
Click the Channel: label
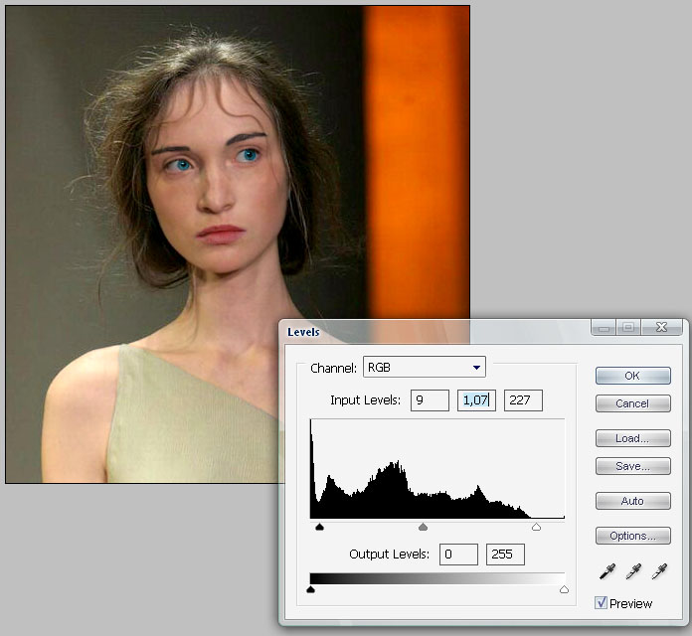[x=333, y=369]
